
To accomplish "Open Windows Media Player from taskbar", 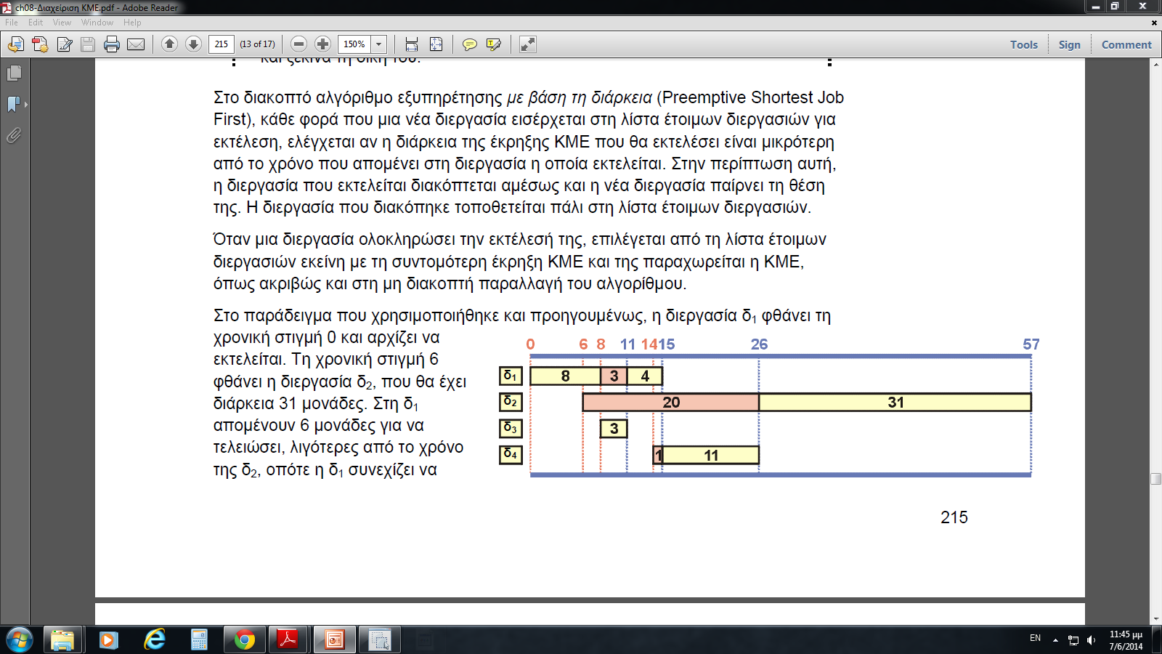I will click(x=108, y=639).
